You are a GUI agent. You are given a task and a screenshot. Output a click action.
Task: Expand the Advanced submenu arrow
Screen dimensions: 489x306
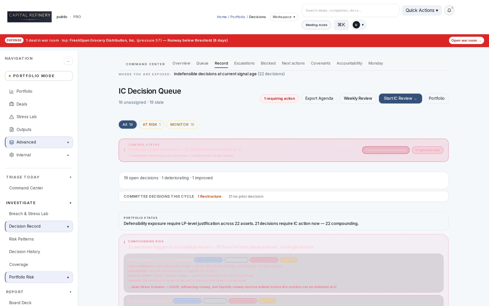(x=68, y=142)
